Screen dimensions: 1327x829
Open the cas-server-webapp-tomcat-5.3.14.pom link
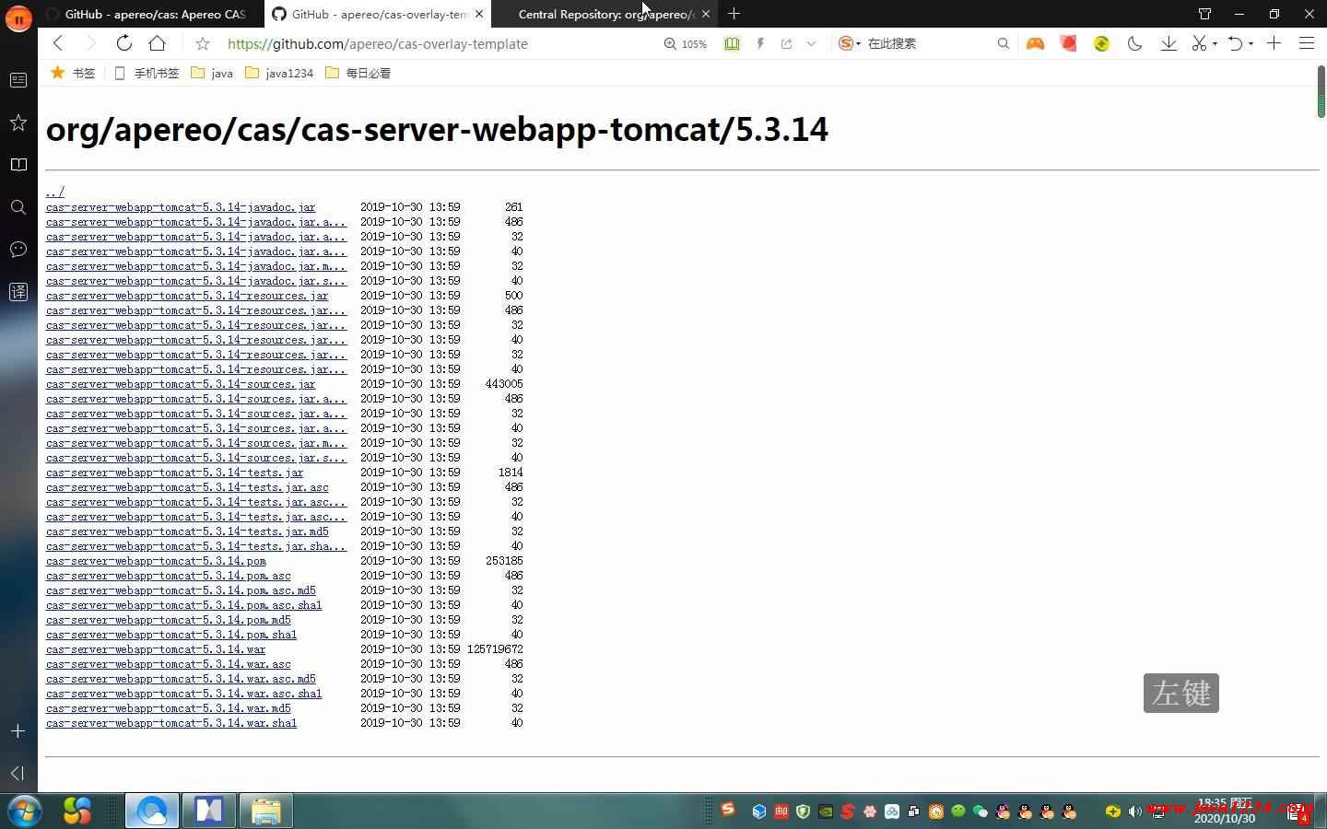click(156, 561)
